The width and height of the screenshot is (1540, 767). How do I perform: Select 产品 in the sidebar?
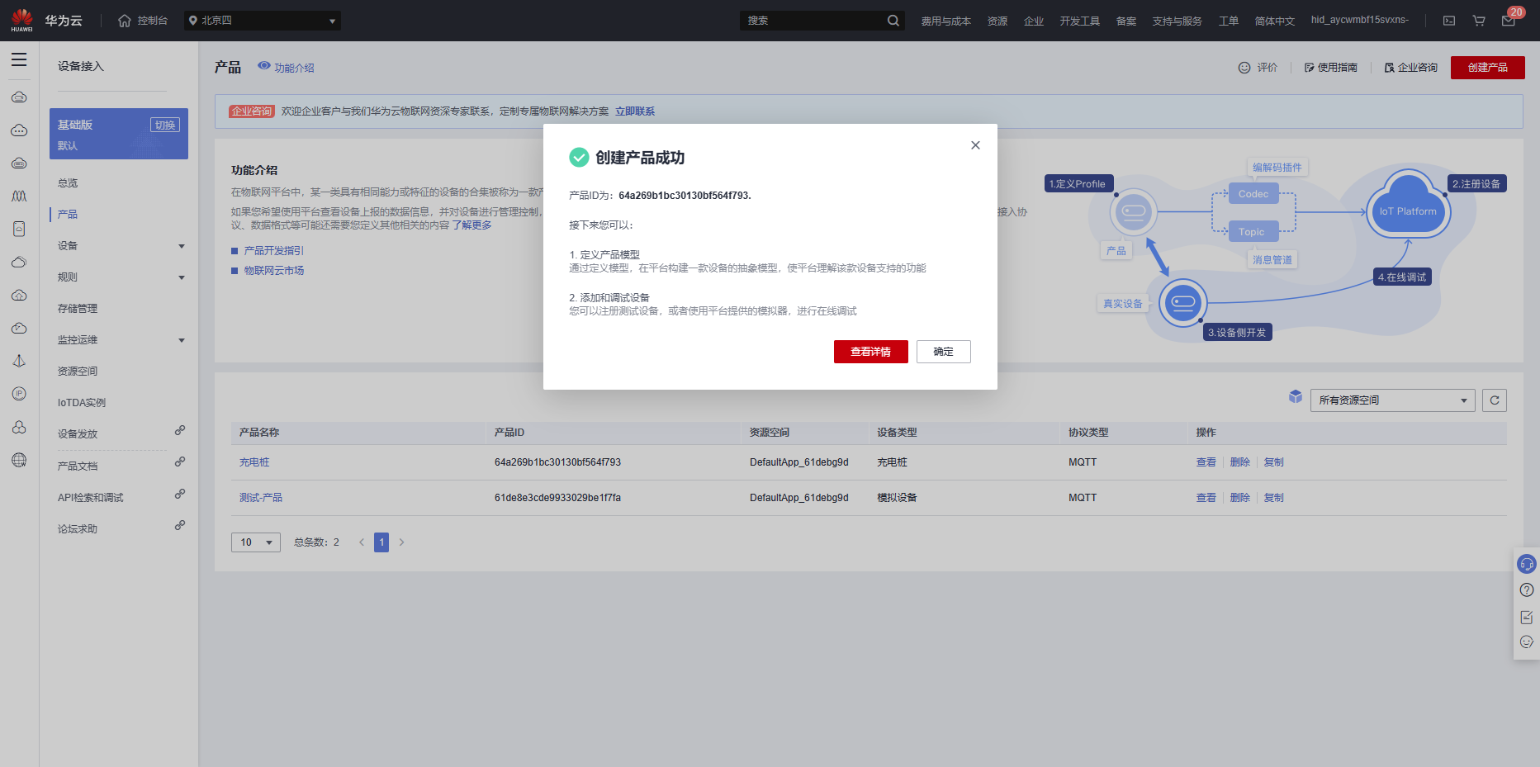point(68,215)
